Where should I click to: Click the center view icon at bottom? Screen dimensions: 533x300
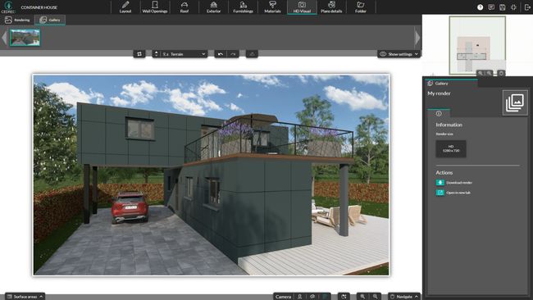[344, 297]
